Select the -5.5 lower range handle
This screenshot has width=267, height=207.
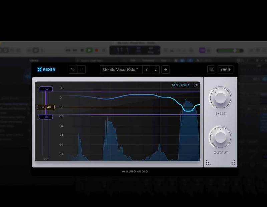point(46,117)
